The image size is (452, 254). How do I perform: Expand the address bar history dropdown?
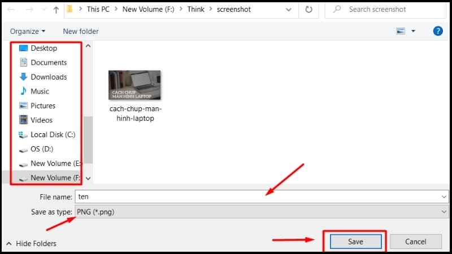pos(288,10)
